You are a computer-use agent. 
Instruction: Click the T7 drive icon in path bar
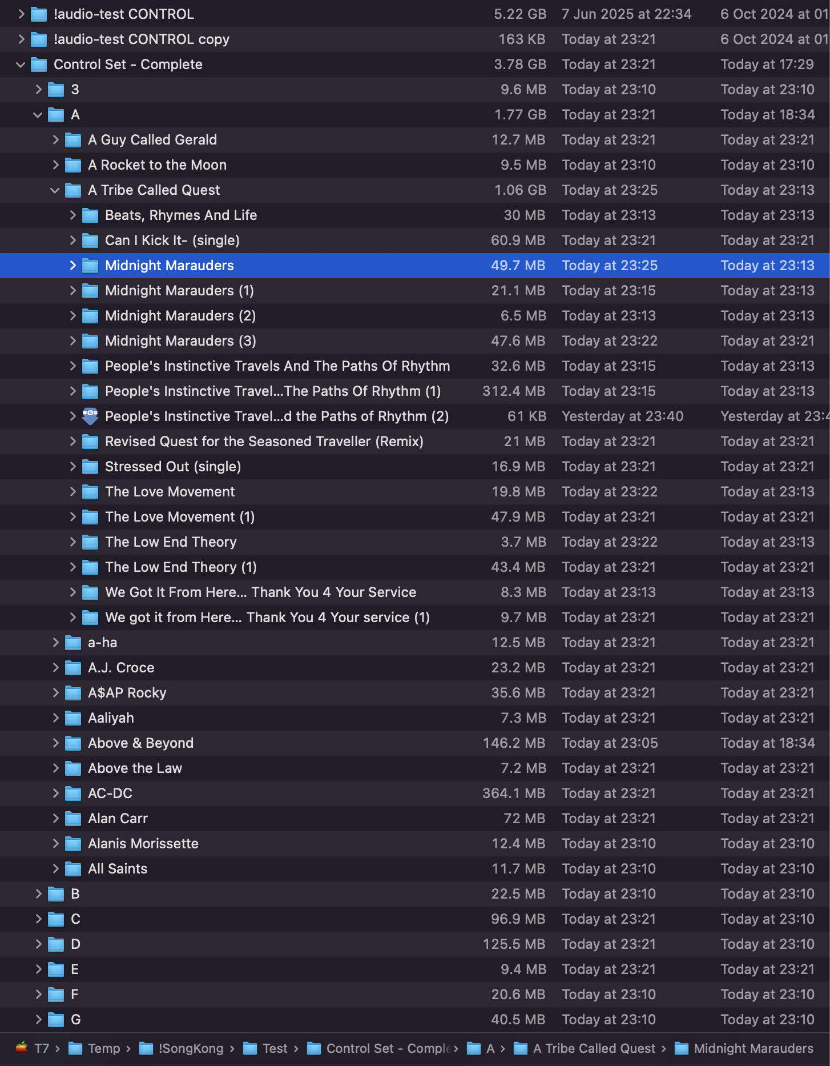click(22, 1048)
